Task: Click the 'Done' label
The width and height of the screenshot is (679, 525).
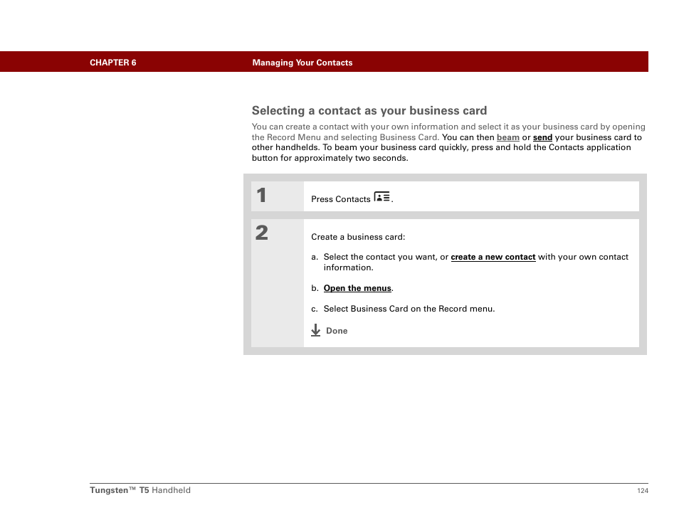Action: pyautogui.click(x=337, y=331)
